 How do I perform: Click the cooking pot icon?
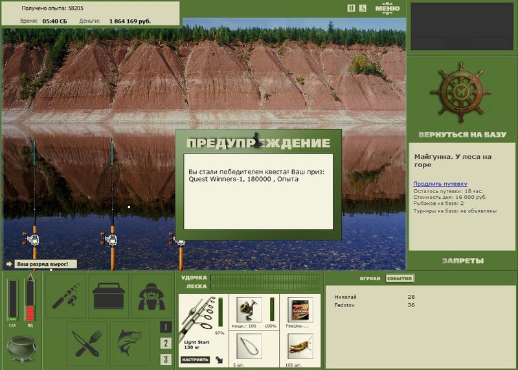click(x=22, y=349)
